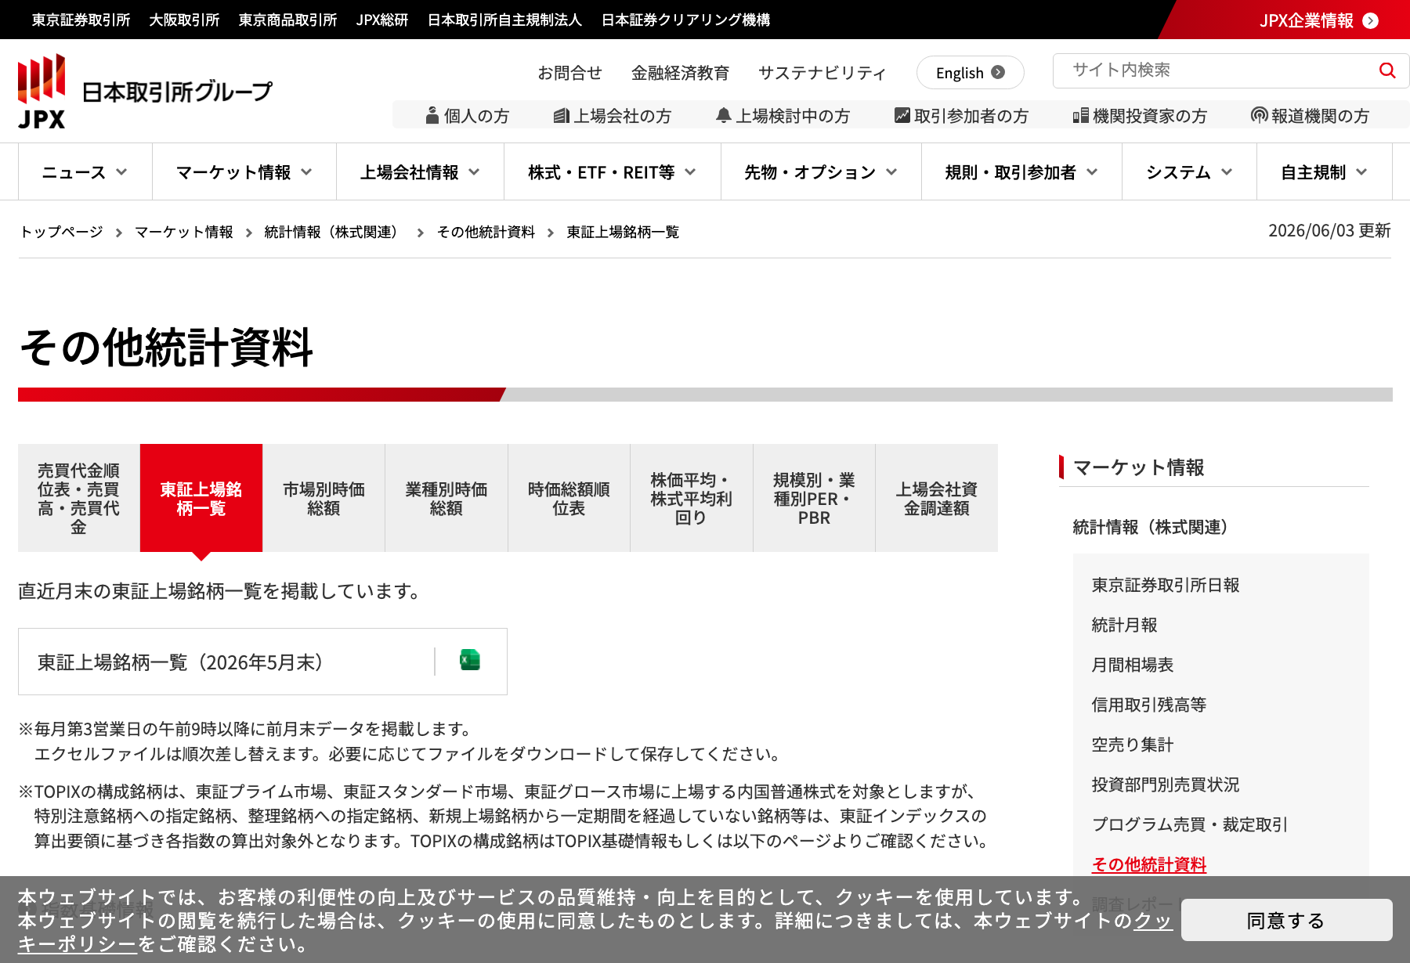This screenshot has height=963, width=1410.
Task: Expand the マーケット情報 dropdown
Action: 244,172
